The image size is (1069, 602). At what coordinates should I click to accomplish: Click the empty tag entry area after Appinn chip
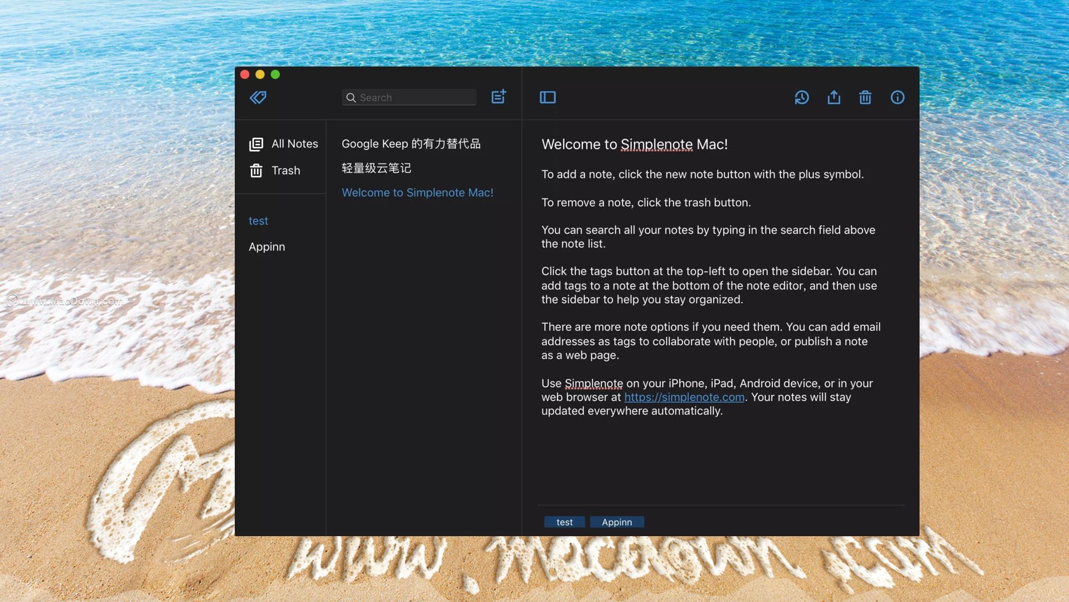point(775,522)
